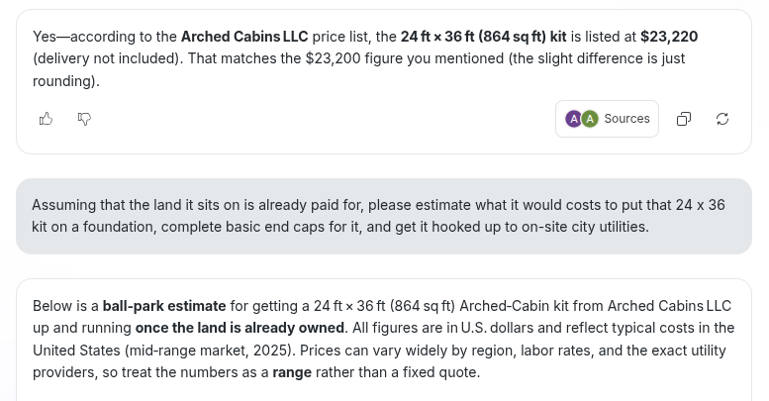Click the purple 'A' source avatar
The image size is (769, 401).
coord(573,119)
